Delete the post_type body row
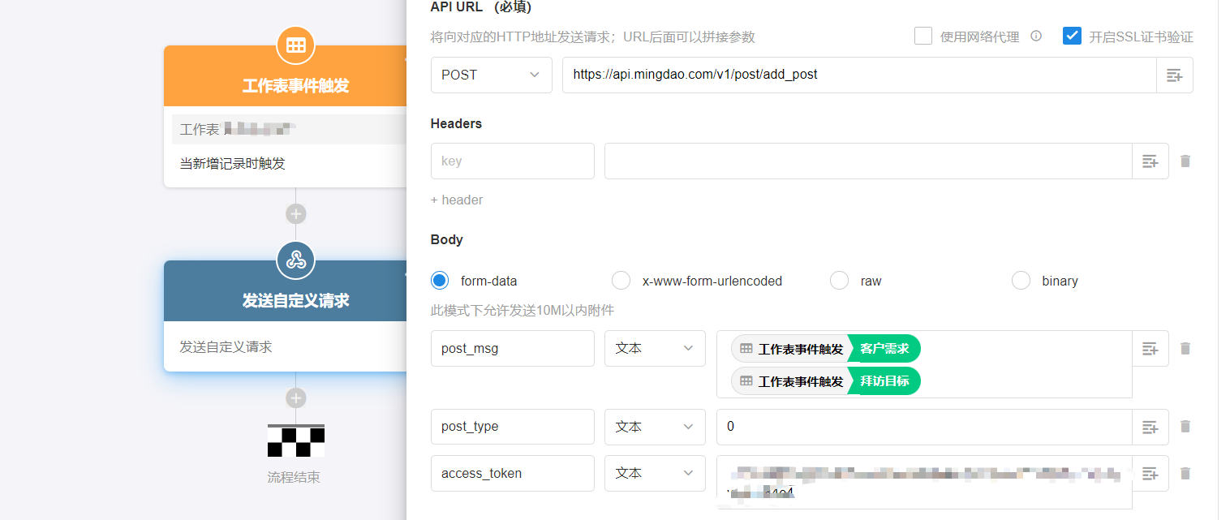Image resolution: width=1230 pixels, height=520 pixels. [x=1185, y=427]
